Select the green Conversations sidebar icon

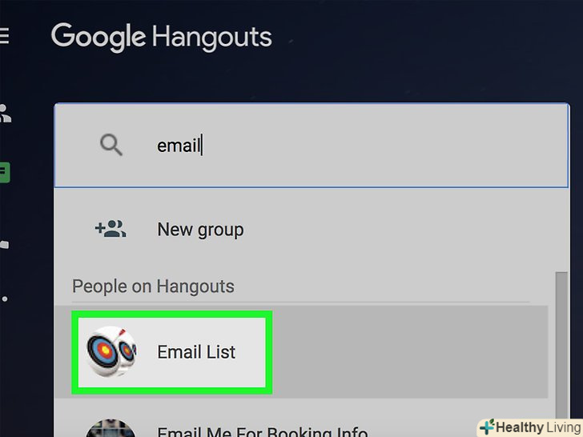5,172
